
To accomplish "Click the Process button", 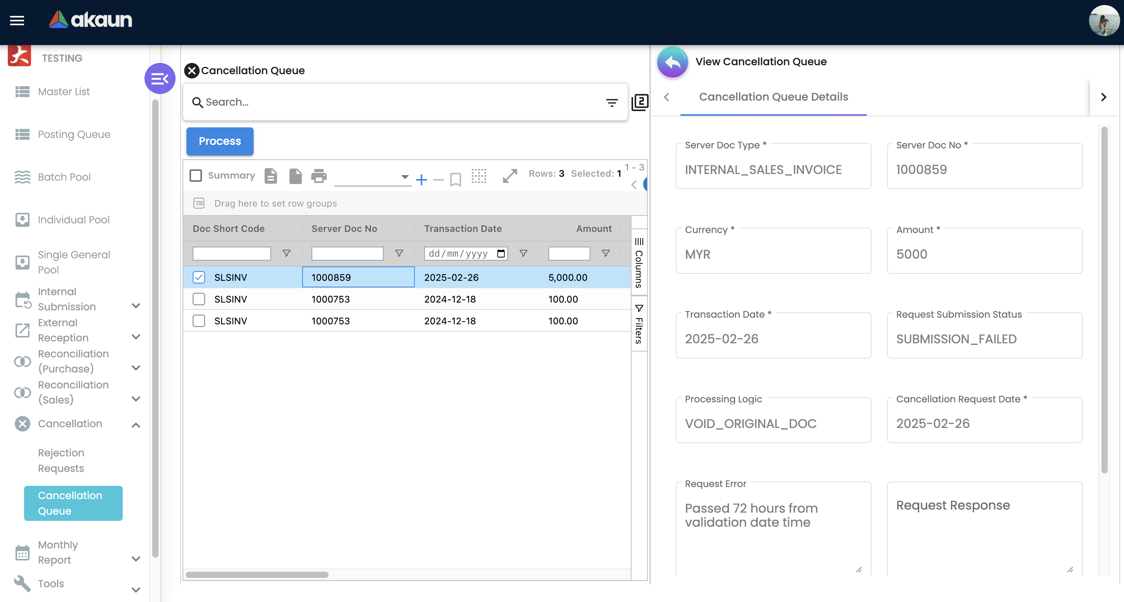I will 219,141.
